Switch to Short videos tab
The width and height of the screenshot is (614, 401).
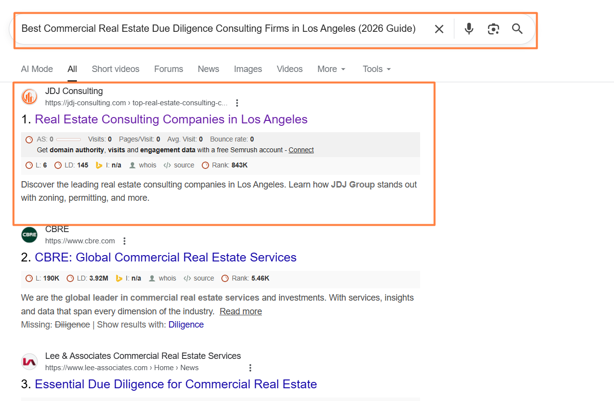(x=116, y=69)
